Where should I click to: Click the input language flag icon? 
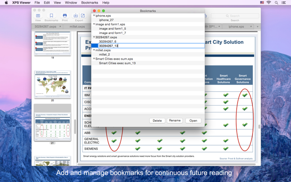pos(262,3)
